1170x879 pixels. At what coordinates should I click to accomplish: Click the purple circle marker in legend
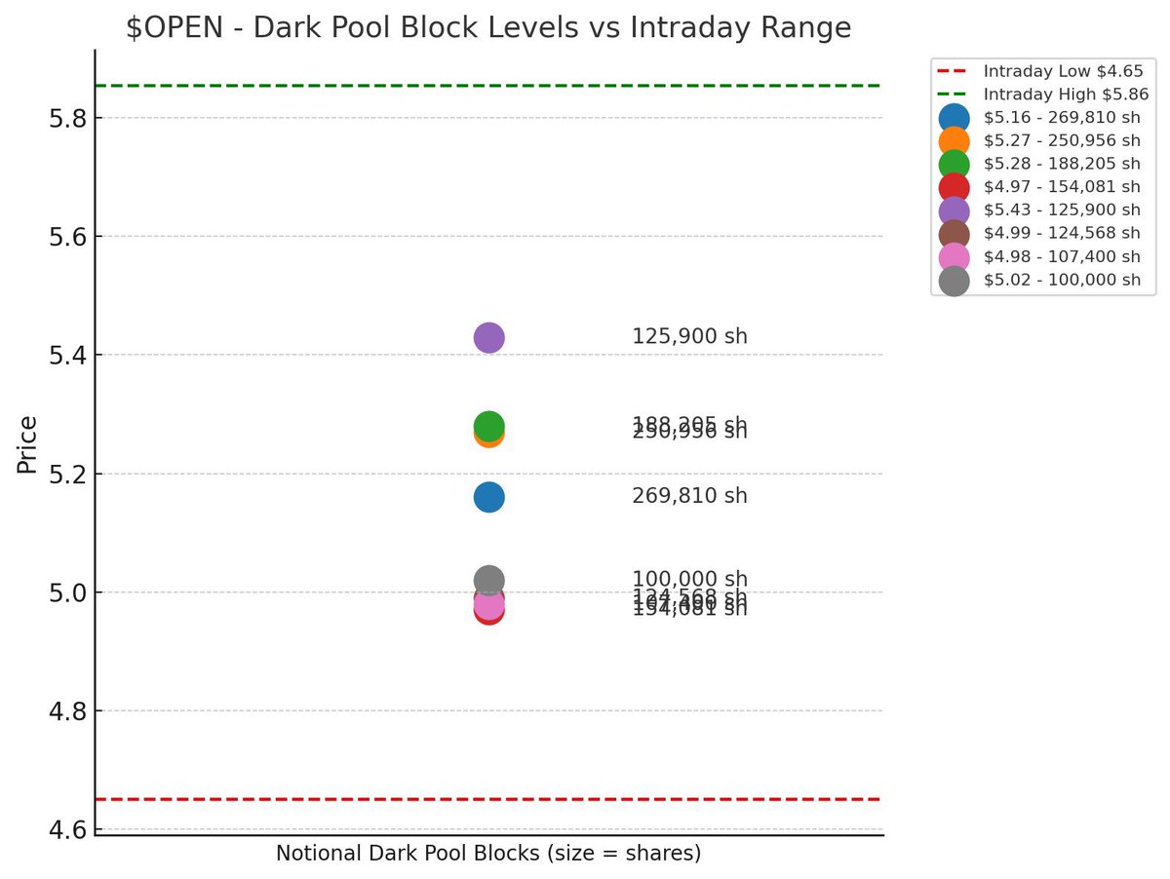954,210
